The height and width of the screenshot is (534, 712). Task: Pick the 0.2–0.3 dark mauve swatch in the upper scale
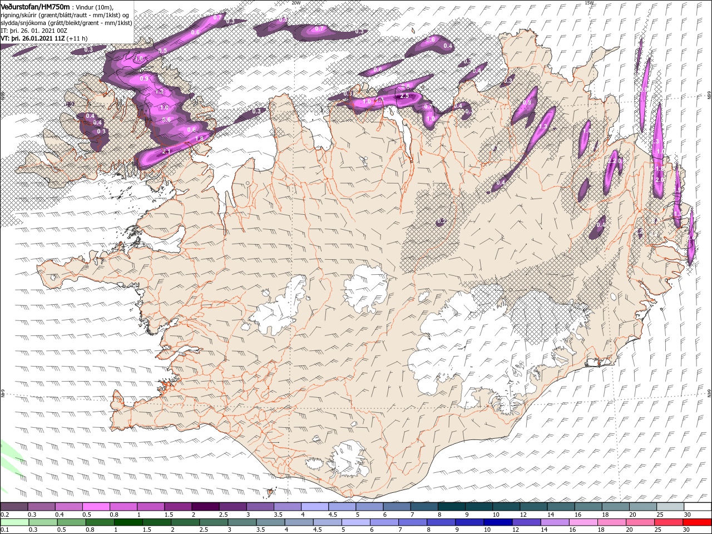tap(14, 507)
